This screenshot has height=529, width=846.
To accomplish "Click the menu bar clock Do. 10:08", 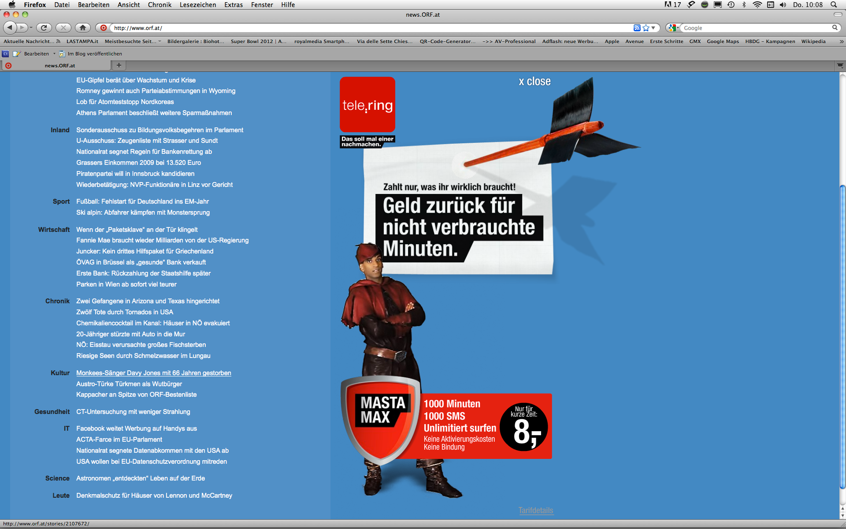I will (808, 4).
